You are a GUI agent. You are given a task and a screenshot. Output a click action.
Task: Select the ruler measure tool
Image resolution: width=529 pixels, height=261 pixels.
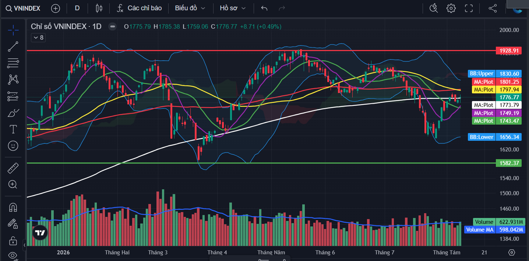pyautogui.click(x=13, y=168)
